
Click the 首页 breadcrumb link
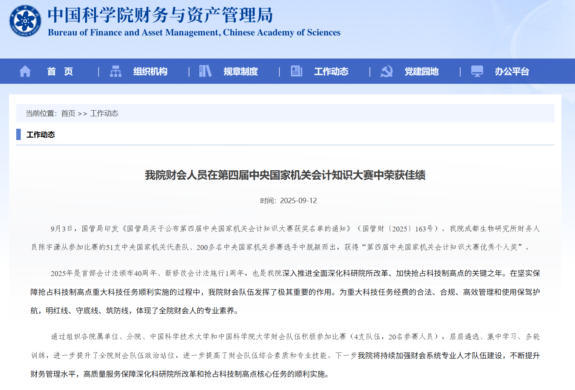pyautogui.click(x=68, y=113)
